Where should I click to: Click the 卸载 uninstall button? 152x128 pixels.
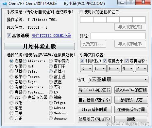tap(131, 119)
